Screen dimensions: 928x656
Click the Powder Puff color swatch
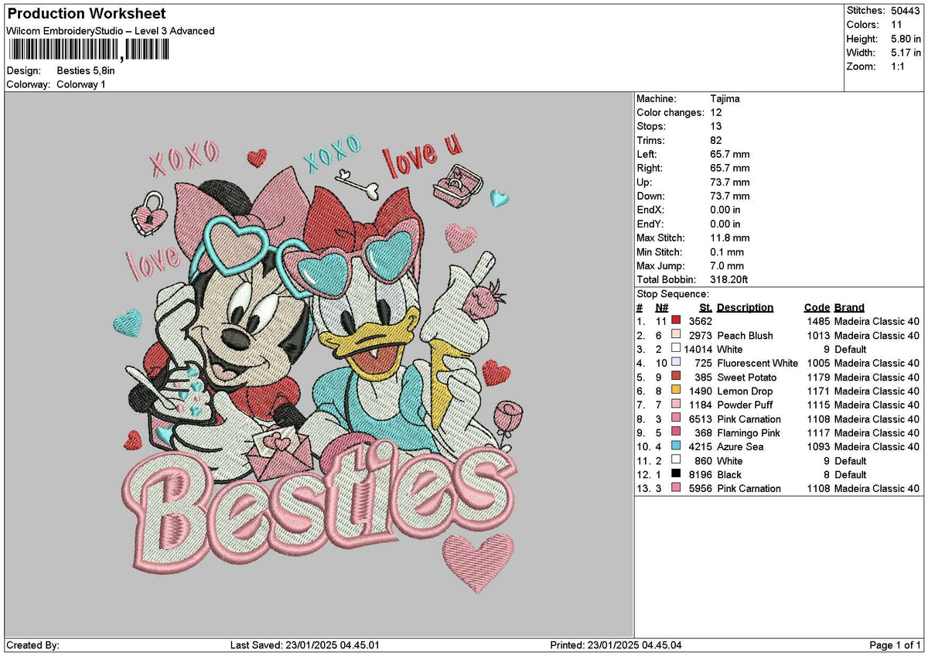pos(676,404)
